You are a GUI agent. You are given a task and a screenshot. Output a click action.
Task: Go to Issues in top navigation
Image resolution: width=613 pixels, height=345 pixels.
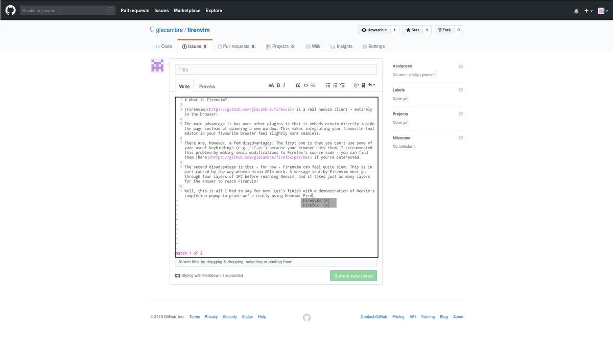(161, 10)
